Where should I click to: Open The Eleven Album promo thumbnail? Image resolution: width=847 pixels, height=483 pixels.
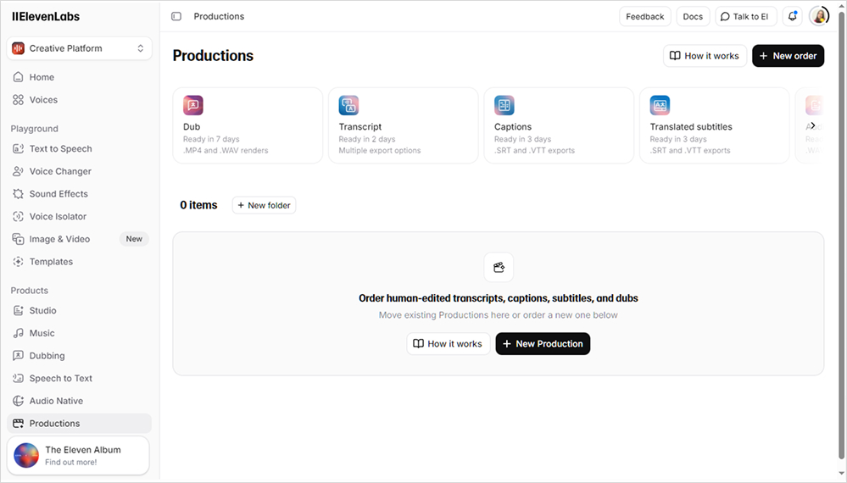pyautogui.click(x=26, y=456)
